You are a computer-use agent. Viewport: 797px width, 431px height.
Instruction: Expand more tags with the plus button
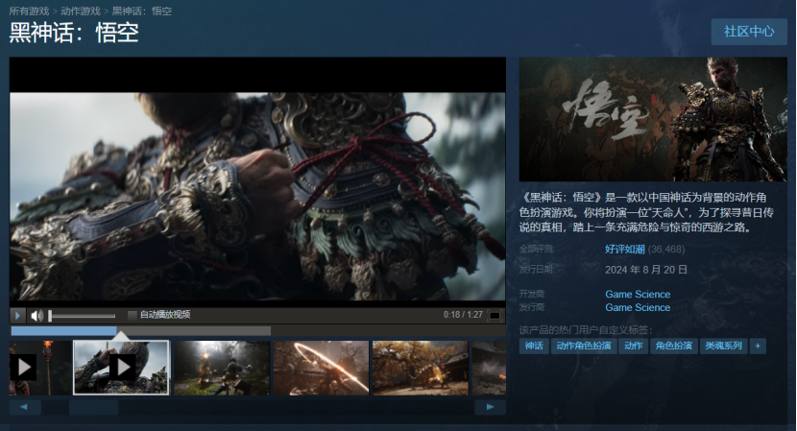[759, 346]
